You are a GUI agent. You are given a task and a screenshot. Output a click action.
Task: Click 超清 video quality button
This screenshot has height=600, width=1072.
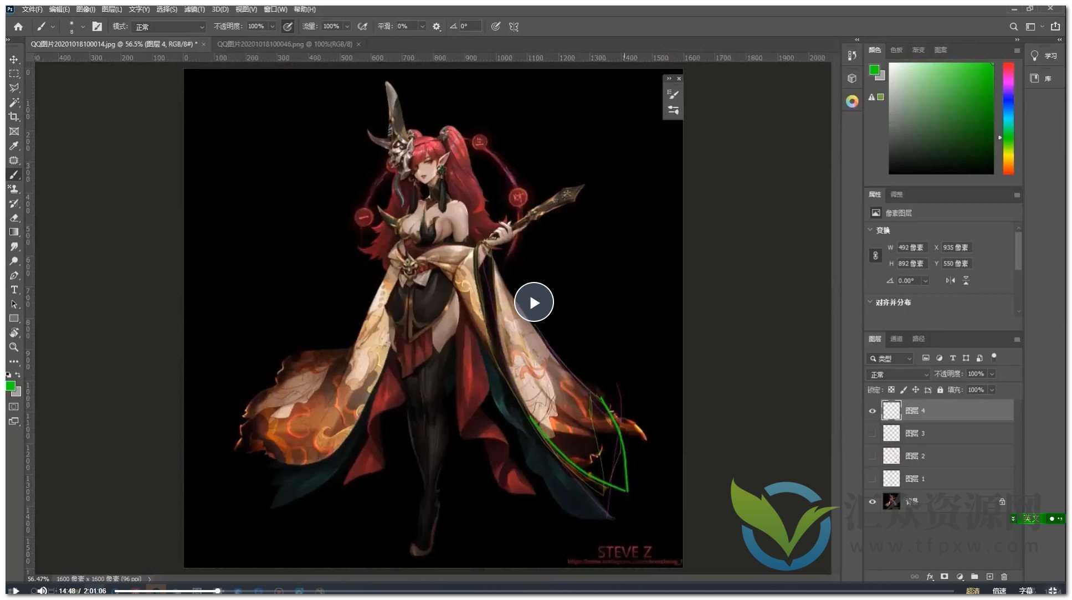click(973, 591)
